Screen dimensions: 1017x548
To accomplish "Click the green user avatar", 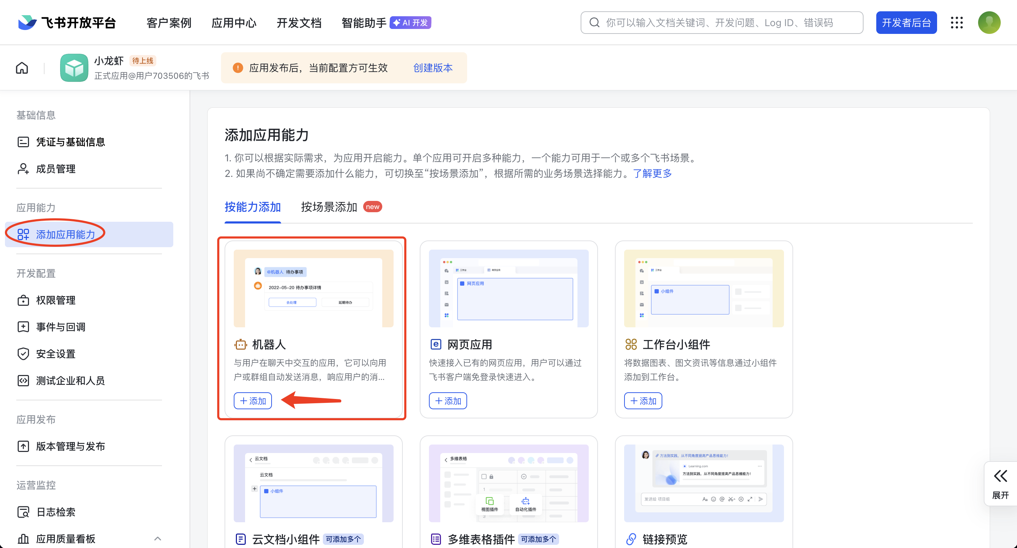I will pyautogui.click(x=989, y=23).
